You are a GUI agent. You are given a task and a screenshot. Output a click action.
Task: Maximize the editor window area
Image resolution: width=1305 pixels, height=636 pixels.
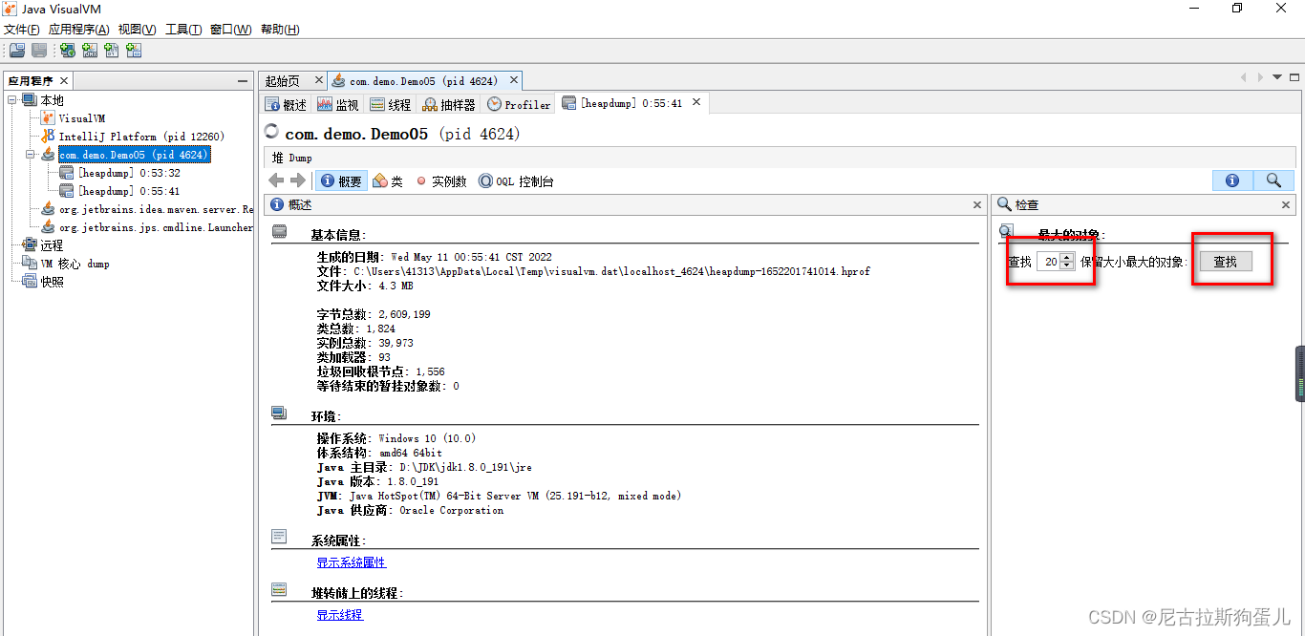pyautogui.click(x=1295, y=77)
